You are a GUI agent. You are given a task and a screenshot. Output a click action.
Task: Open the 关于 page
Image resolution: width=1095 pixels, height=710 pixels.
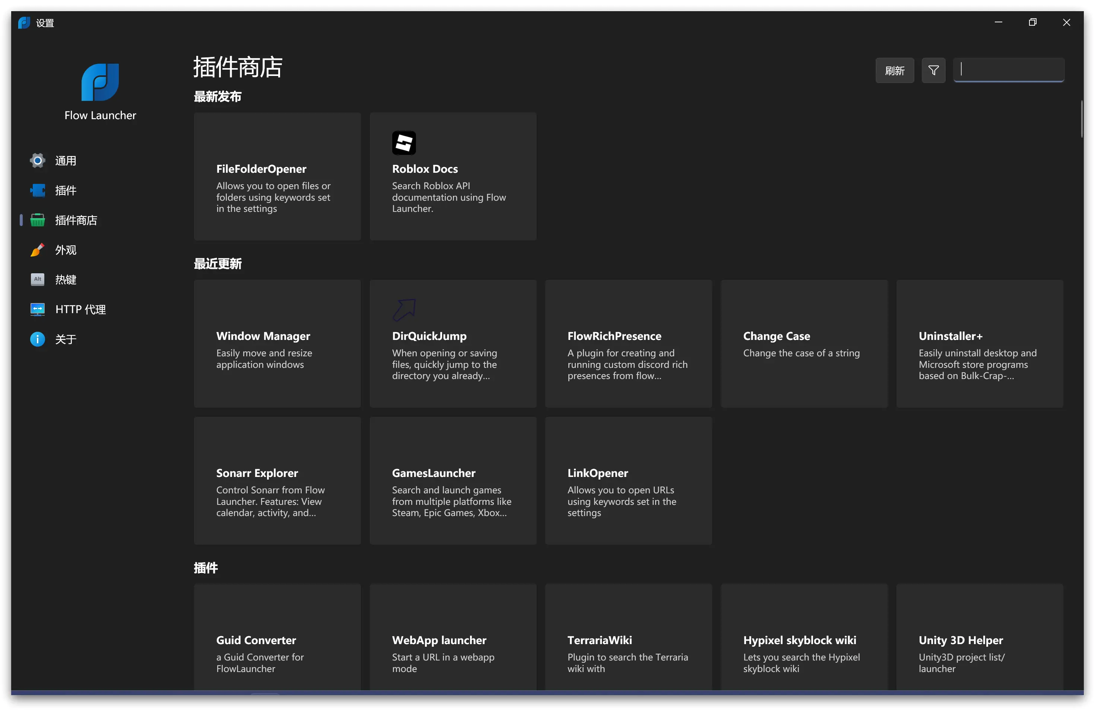point(65,340)
